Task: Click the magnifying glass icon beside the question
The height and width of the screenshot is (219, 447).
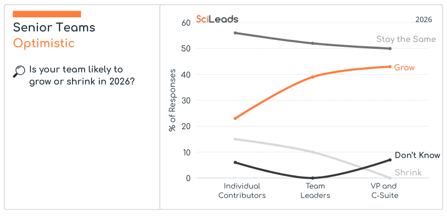Action: tap(19, 71)
